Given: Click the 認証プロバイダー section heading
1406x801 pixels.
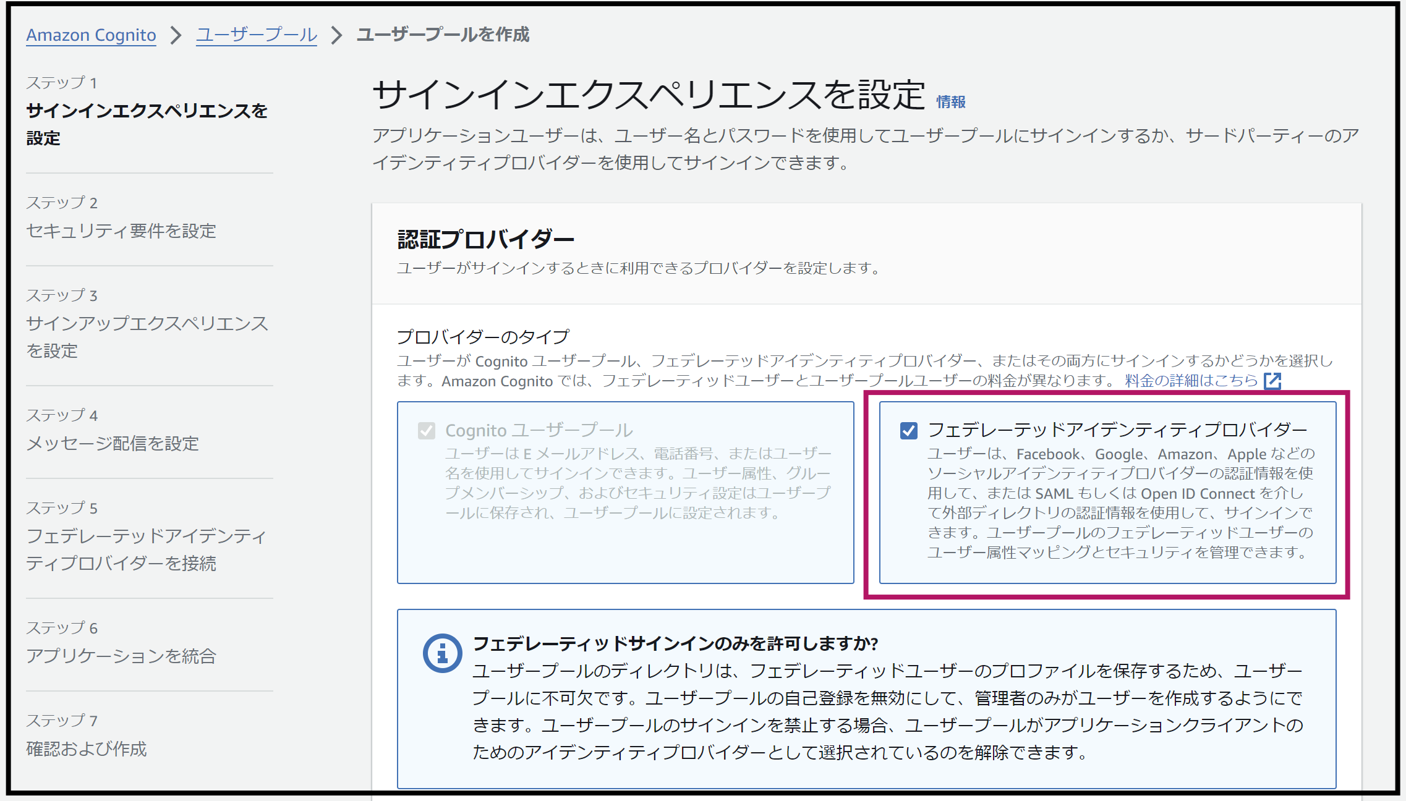Looking at the screenshot, I should point(486,239).
